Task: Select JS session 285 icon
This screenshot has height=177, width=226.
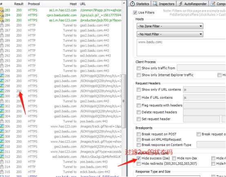Action: coord(2,20)
